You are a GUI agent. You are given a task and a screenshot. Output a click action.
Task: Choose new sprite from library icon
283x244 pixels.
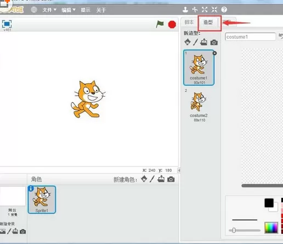click(144, 179)
